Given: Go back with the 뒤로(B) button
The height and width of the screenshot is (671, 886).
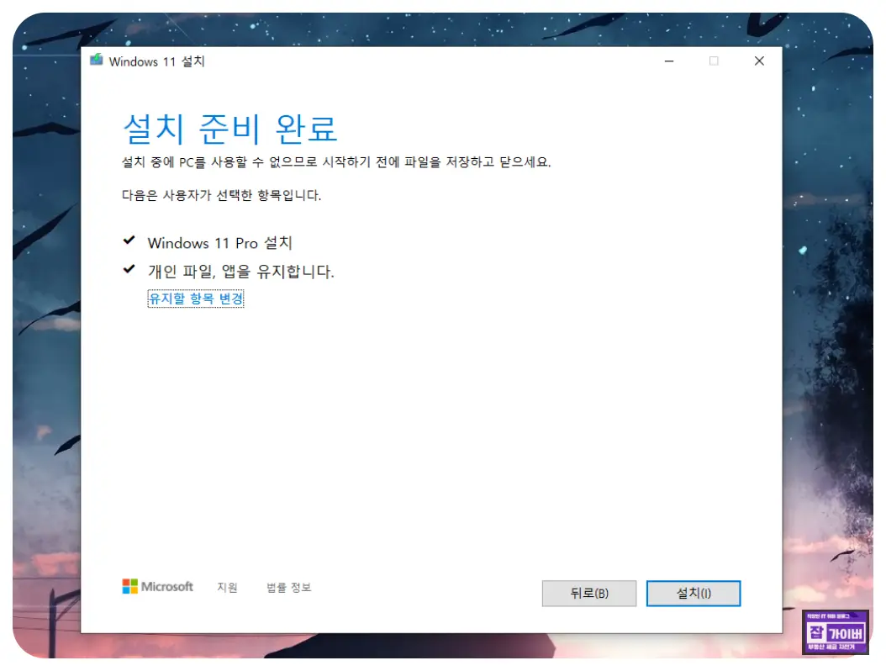Looking at the screenshot, I should [x=588, y=593].
